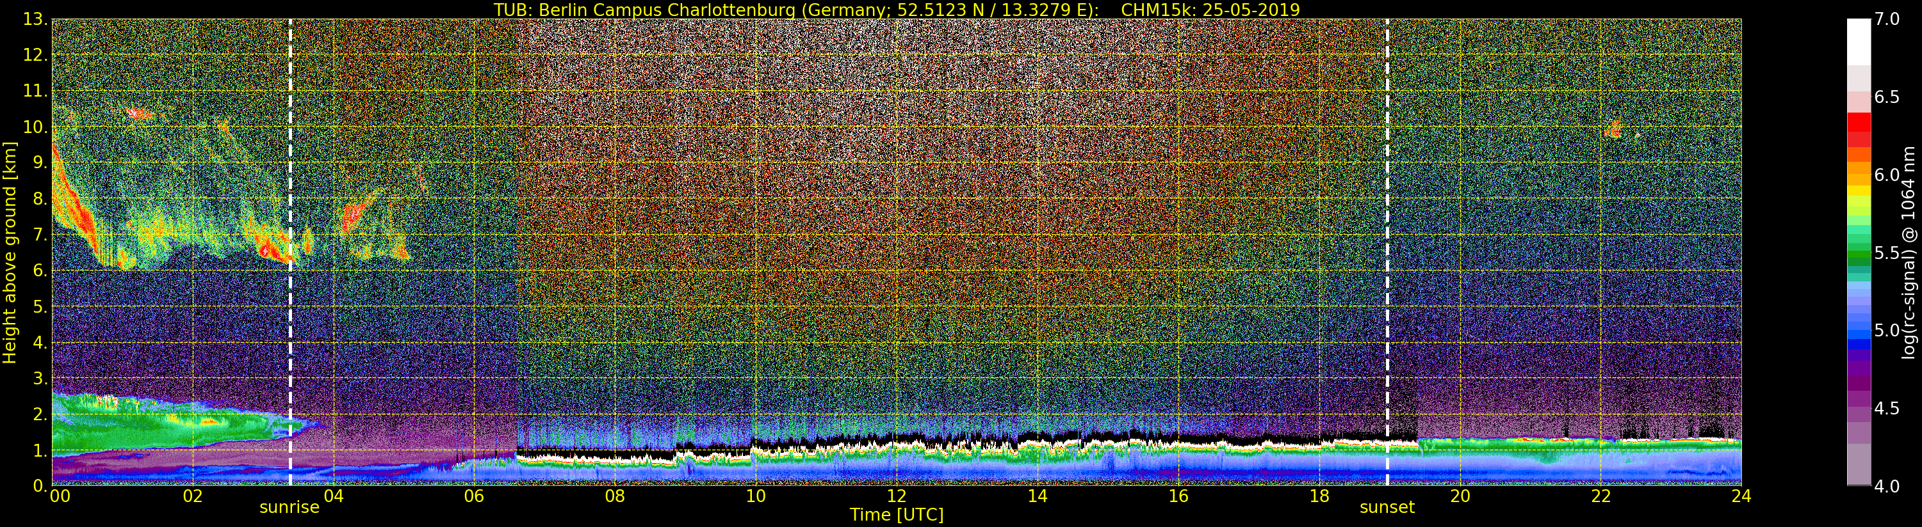Click the height axis tick '10.'
This screenshot has height=527, width=1922.
pyautogui.click(x=35, y=127)
